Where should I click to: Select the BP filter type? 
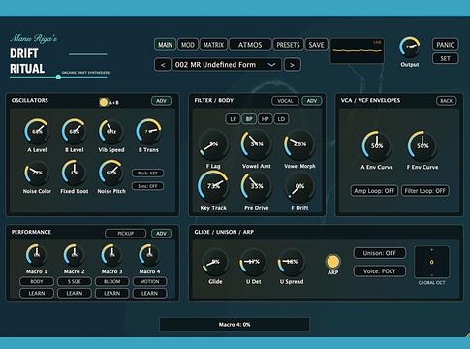pos(249,119)
